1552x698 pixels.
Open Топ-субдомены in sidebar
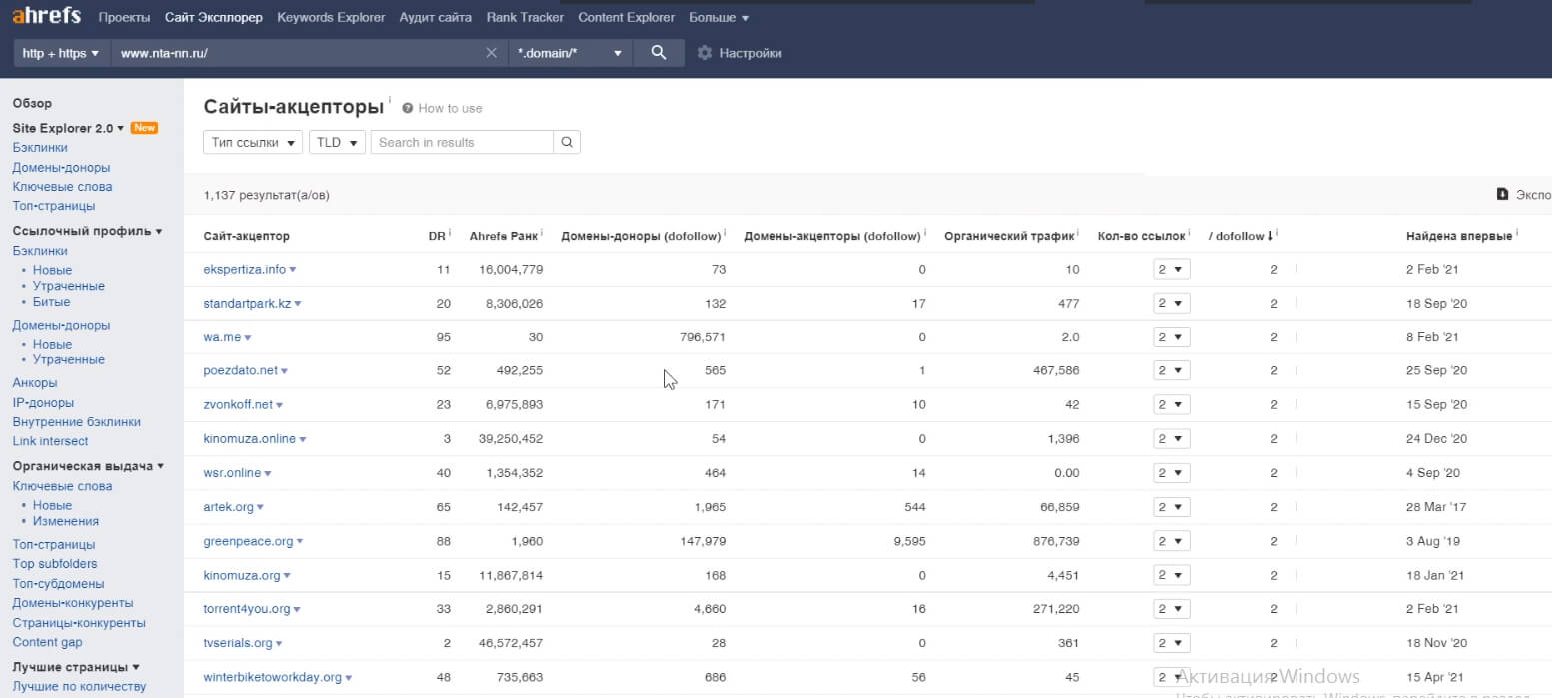pos(58,584)
